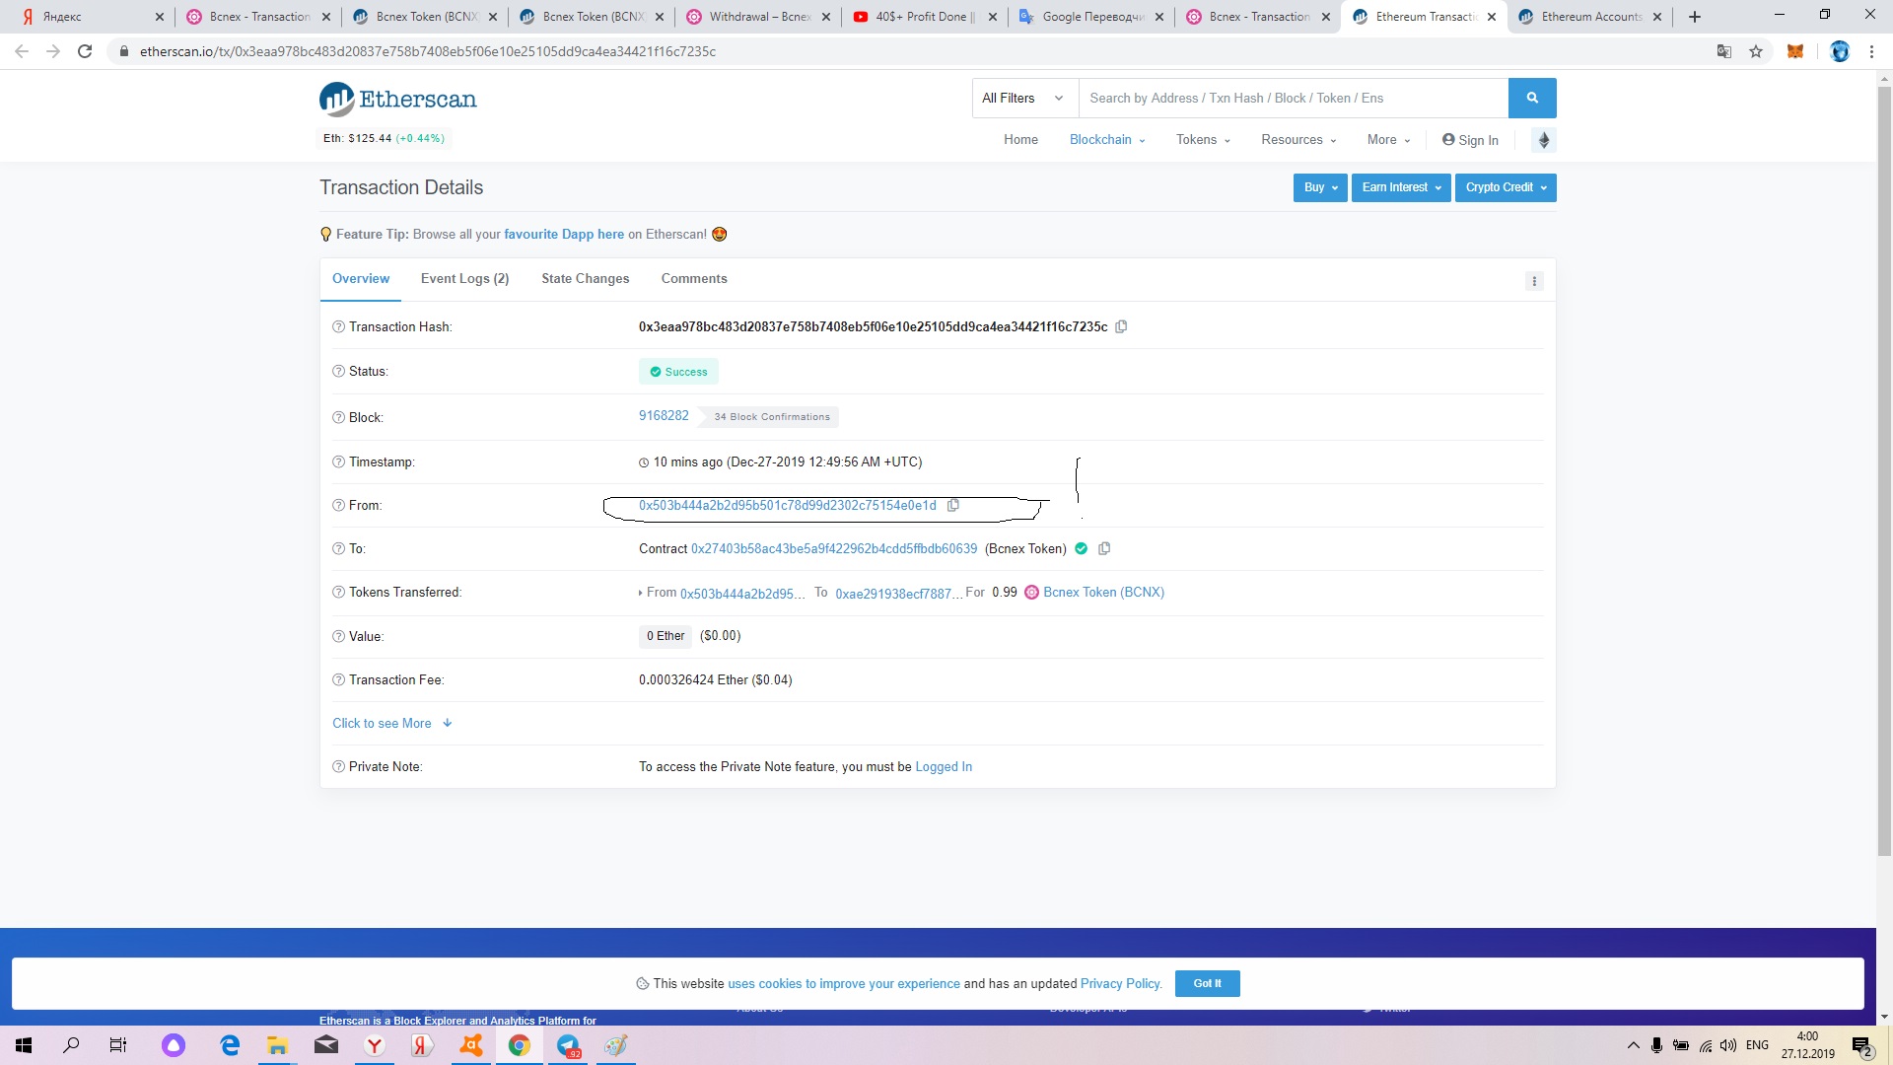Open the State Changes tab
The width and height of the screenshot is (1893, 1065).
(x=585, y=279)
